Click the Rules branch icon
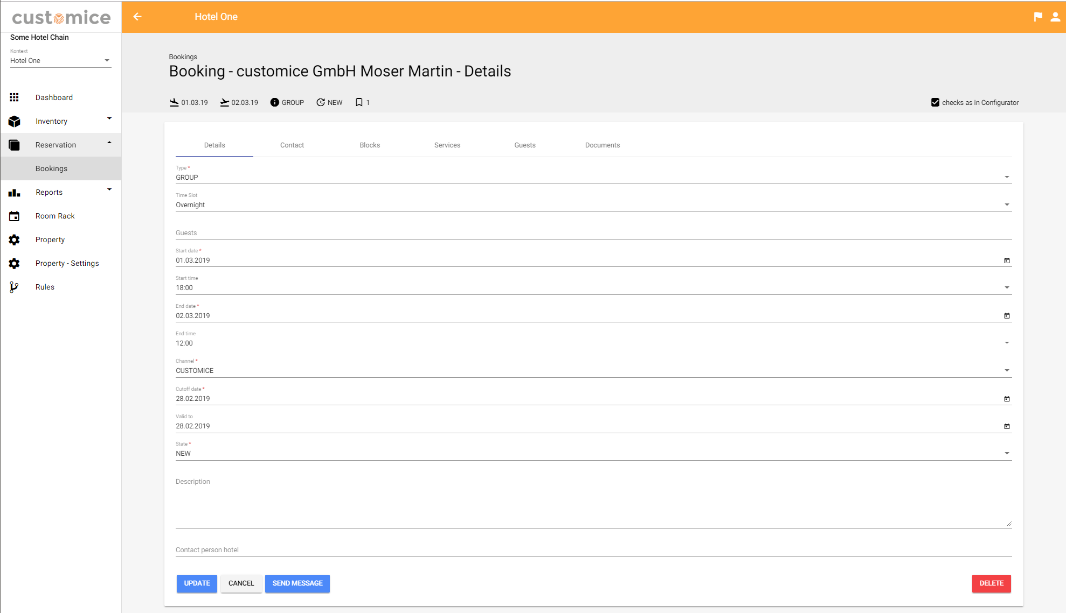 pyautogui.click(x=15, y=287)
